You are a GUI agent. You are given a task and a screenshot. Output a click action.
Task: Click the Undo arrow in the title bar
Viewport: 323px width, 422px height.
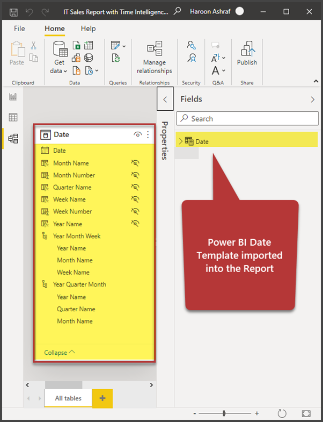(30, 12)
